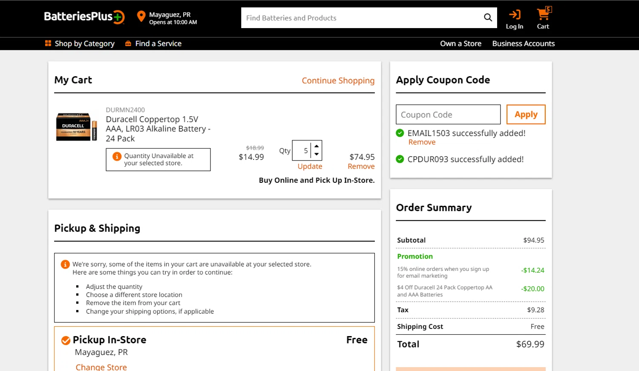Click the BatteriesPlus logo

click(x=84, y=17)
